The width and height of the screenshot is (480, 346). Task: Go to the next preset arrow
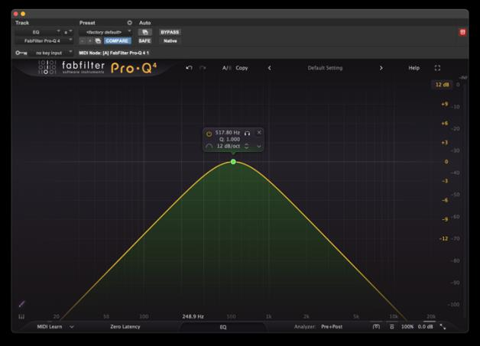click(381, 68)
